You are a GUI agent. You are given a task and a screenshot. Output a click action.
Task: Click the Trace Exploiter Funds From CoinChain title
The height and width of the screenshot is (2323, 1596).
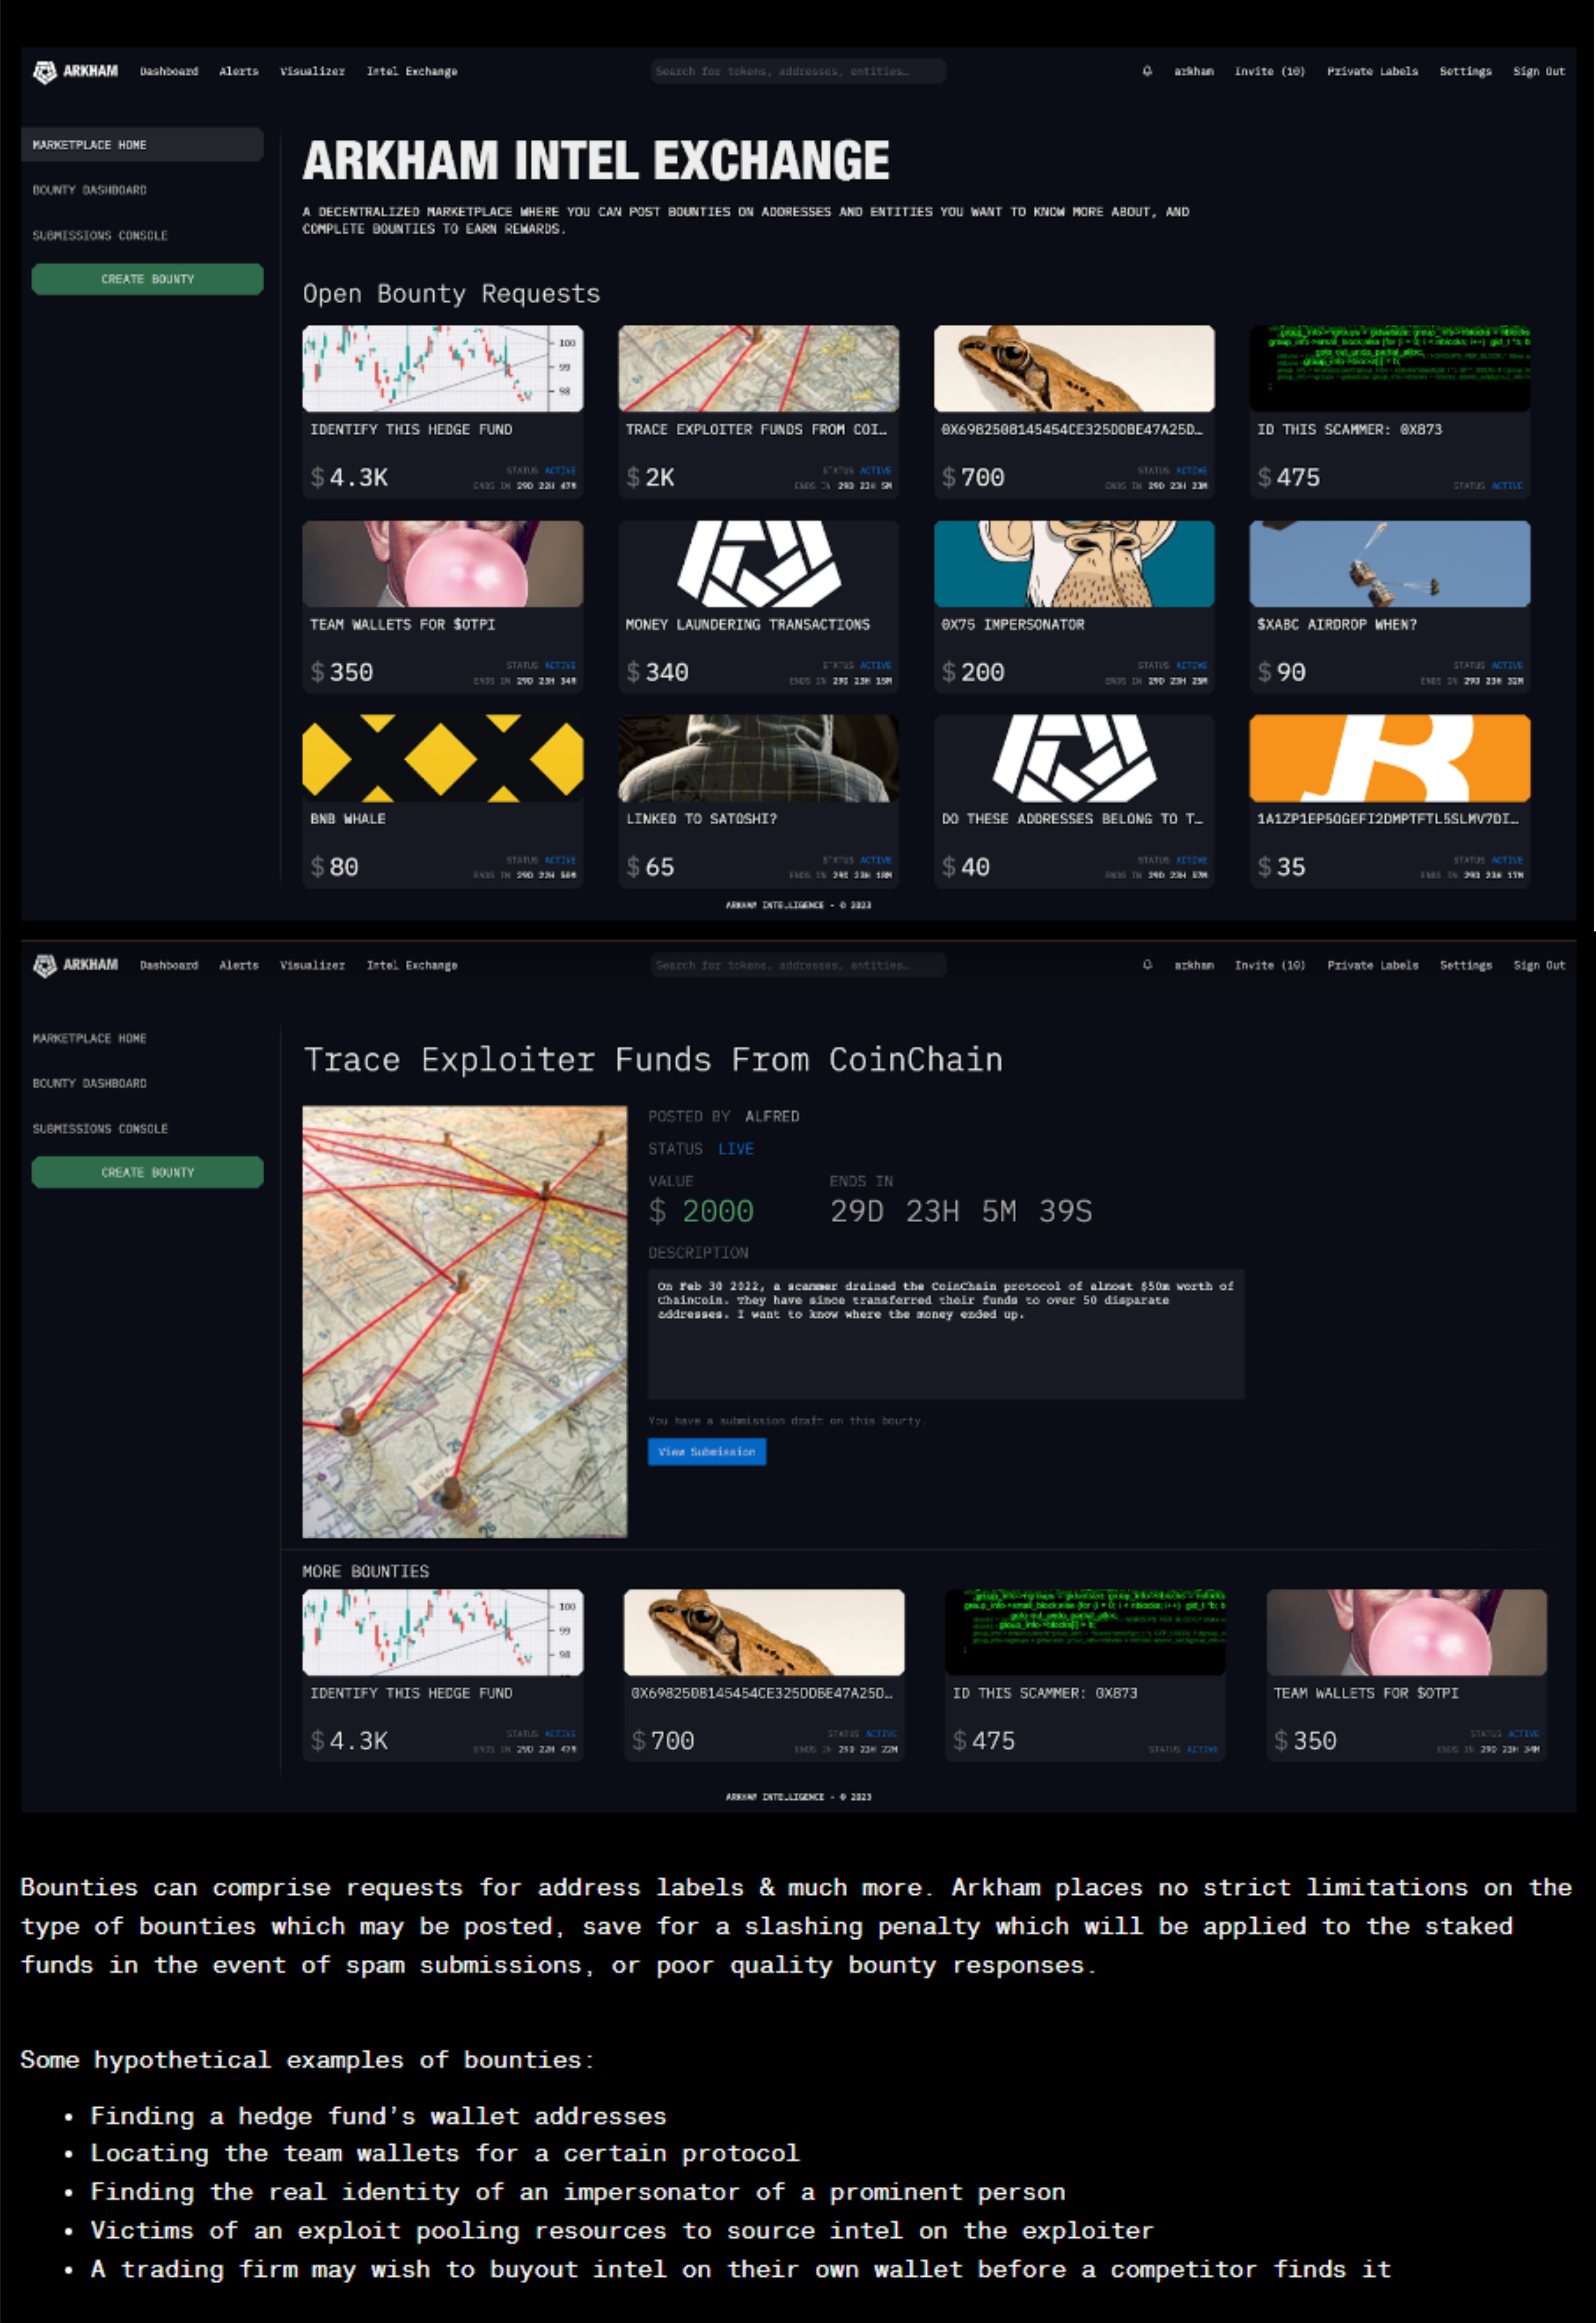pyautogui.click(x=653, y=1060)
